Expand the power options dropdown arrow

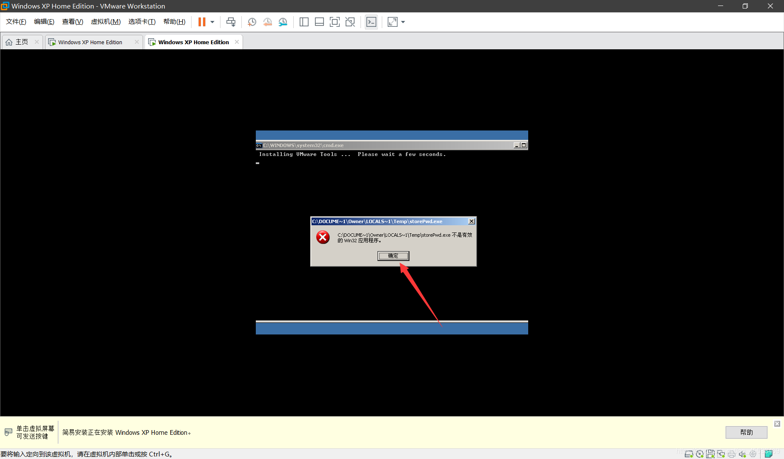pyautogui.click(x=212, y=22)
